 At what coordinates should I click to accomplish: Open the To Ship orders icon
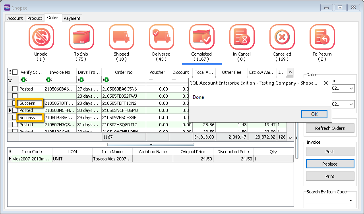81,37
